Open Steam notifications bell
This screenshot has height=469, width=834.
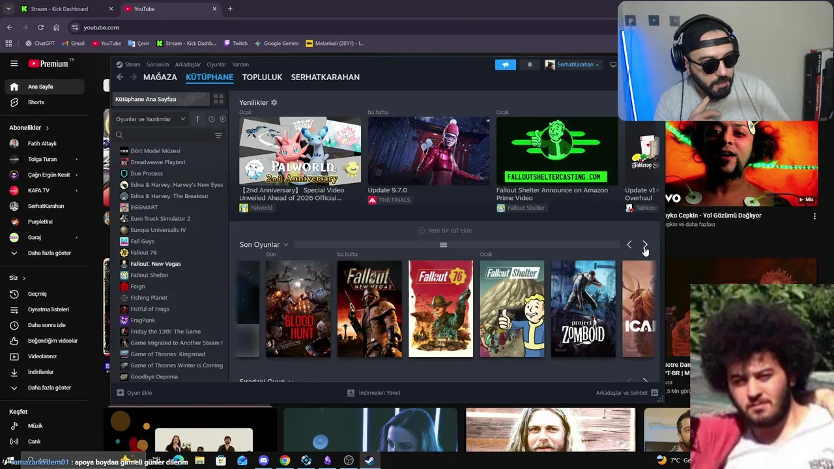click(530, 64)
